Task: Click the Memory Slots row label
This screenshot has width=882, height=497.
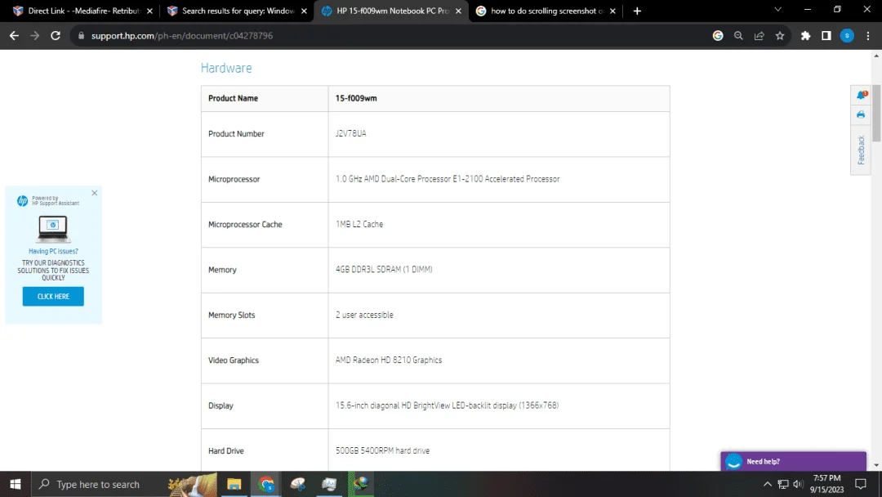Action: 232,315
